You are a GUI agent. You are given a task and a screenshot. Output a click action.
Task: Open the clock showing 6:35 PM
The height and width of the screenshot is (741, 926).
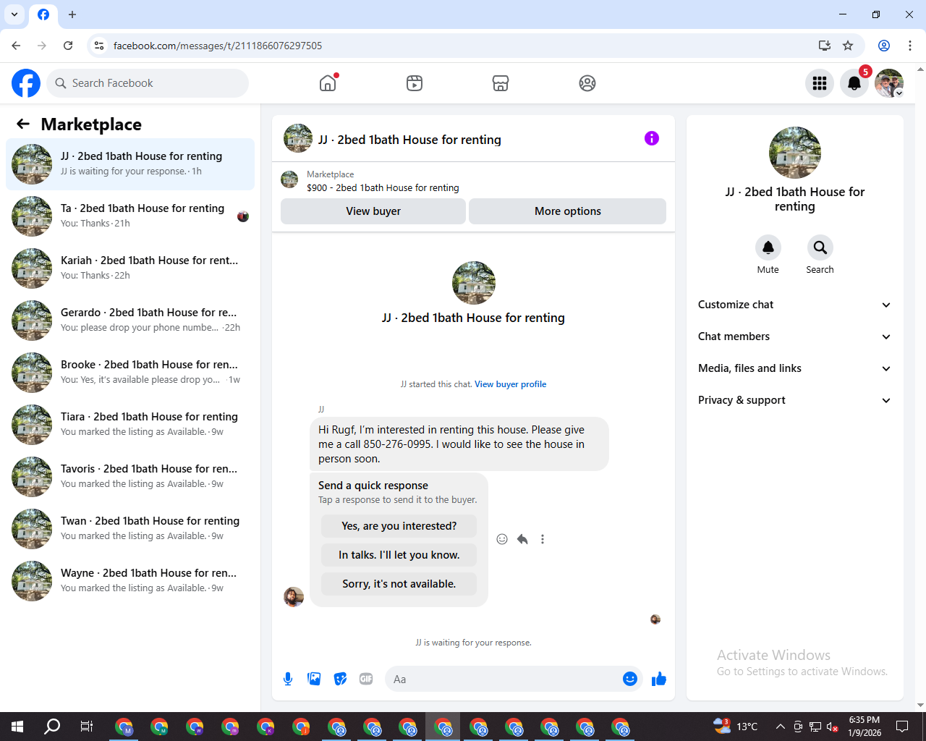(865, 727)
